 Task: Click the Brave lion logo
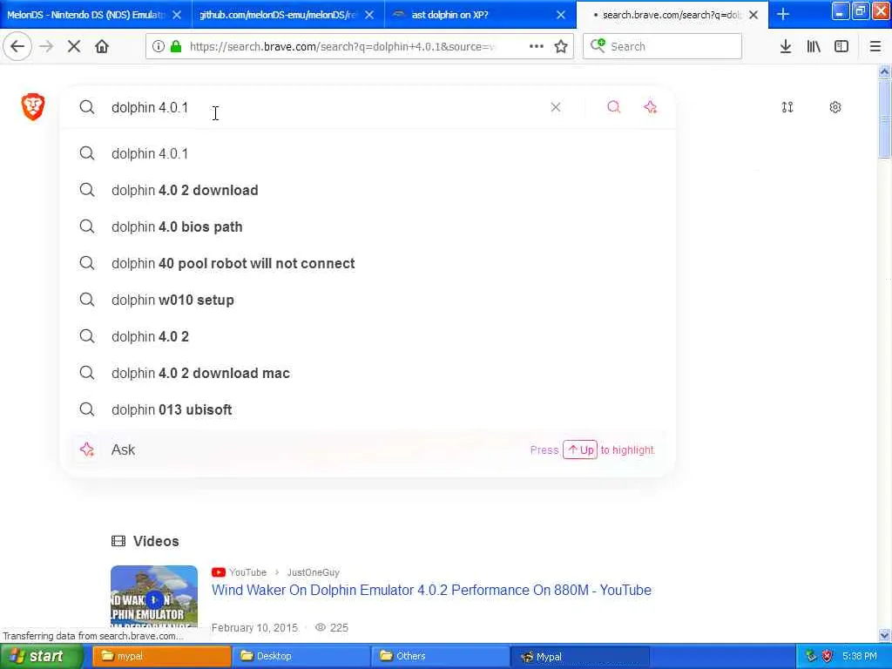click(33, 107)
